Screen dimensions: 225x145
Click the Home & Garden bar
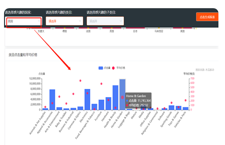coord(122,95)
